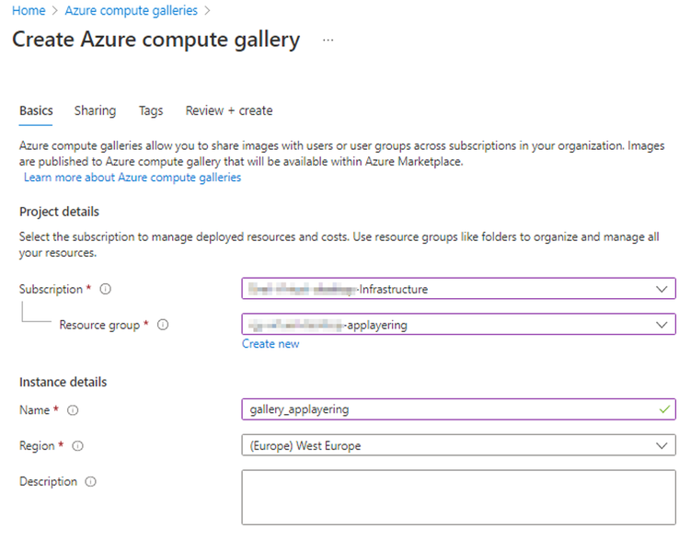Click the Subscription info icon
This screenshot has height=540, width=690.
point(105,289)
